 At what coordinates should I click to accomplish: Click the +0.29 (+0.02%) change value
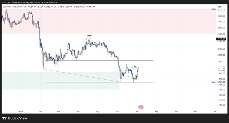pos(79,7)
